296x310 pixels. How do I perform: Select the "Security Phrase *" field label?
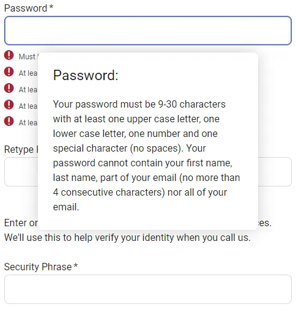click(41, 267)
